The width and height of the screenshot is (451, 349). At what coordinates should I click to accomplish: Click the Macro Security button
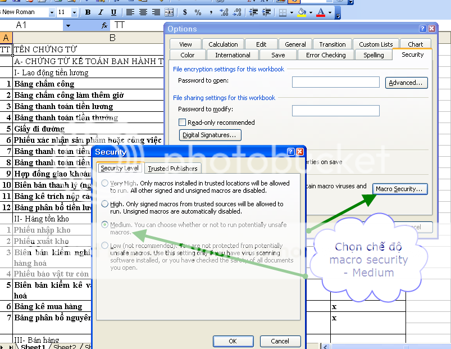coord(400,189)
